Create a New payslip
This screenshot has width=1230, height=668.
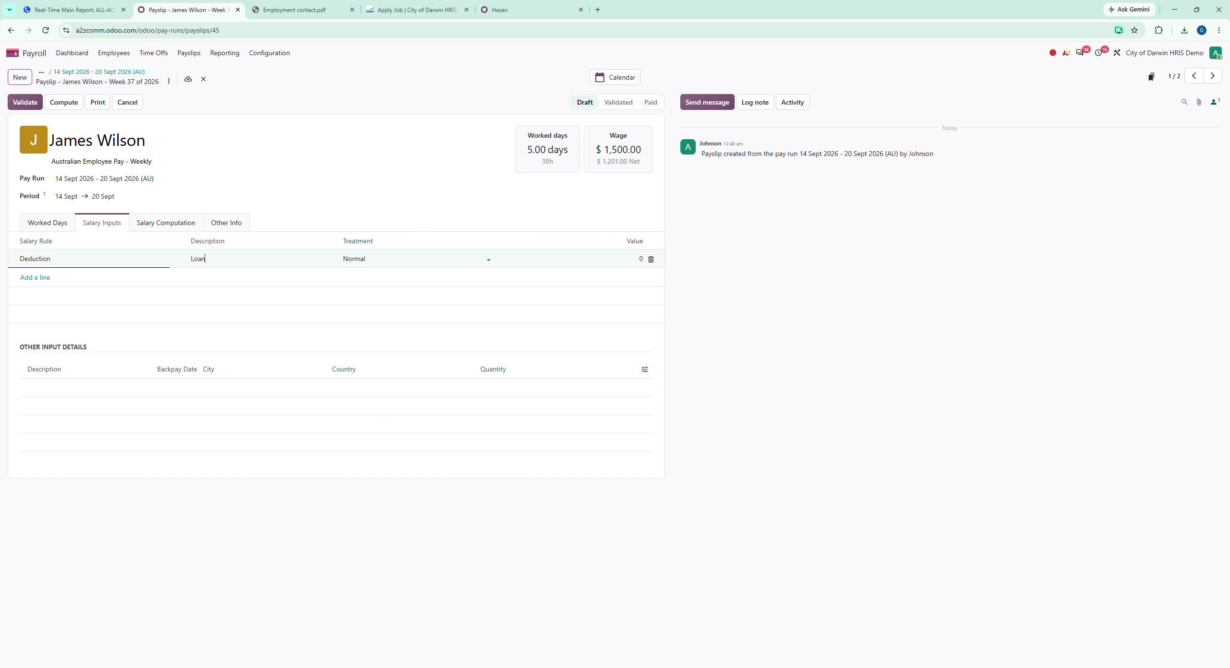[x=20, y=77]
